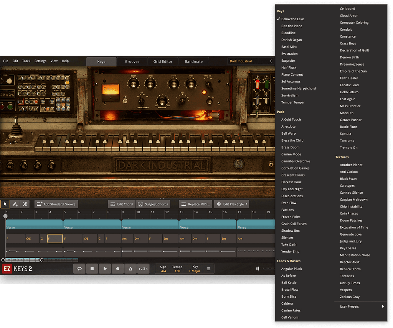Screen dimensions: 393x328
Task: Choose the A Cold Touch pad preset
Action: (291, 120)
